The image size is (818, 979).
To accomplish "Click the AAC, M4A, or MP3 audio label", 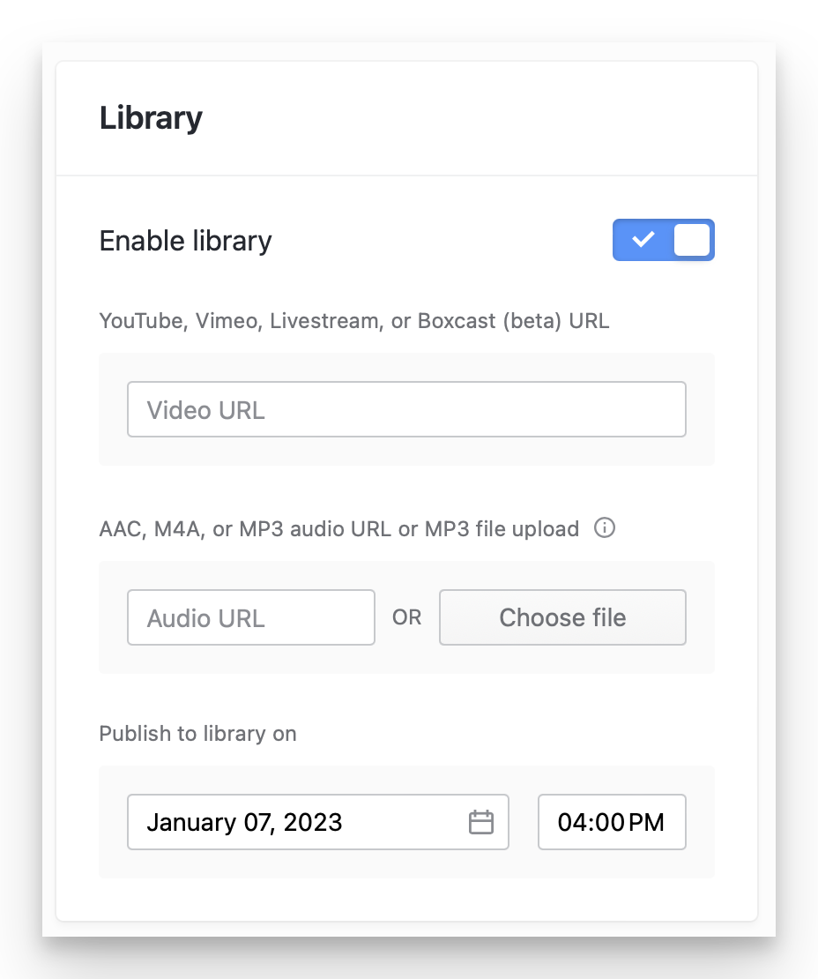I will click(338, 529).
